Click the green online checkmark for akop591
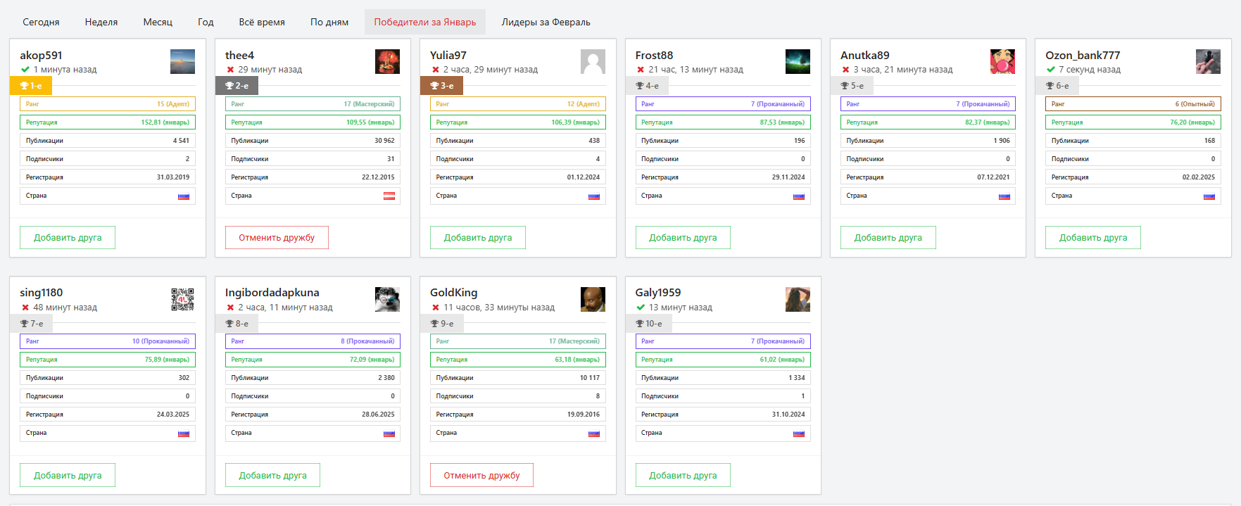 [x=25, y=70]
